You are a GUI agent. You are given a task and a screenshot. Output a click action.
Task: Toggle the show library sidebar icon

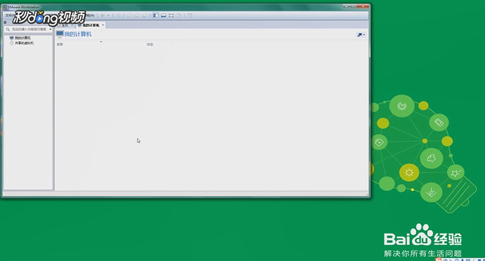[x=156, y=15]
